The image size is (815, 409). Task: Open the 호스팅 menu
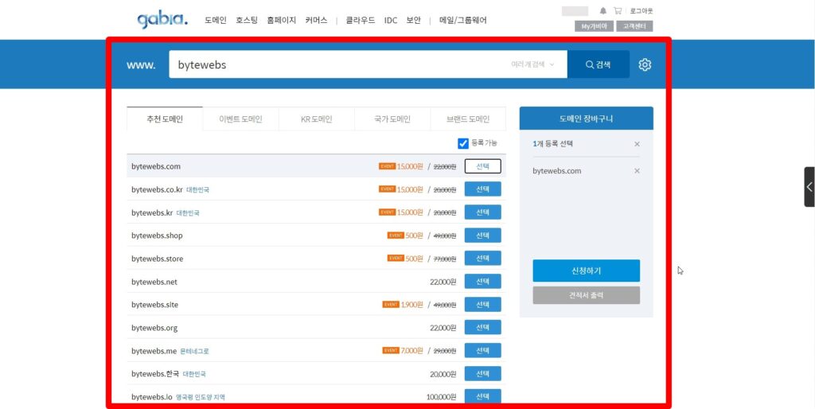[247, 21]
